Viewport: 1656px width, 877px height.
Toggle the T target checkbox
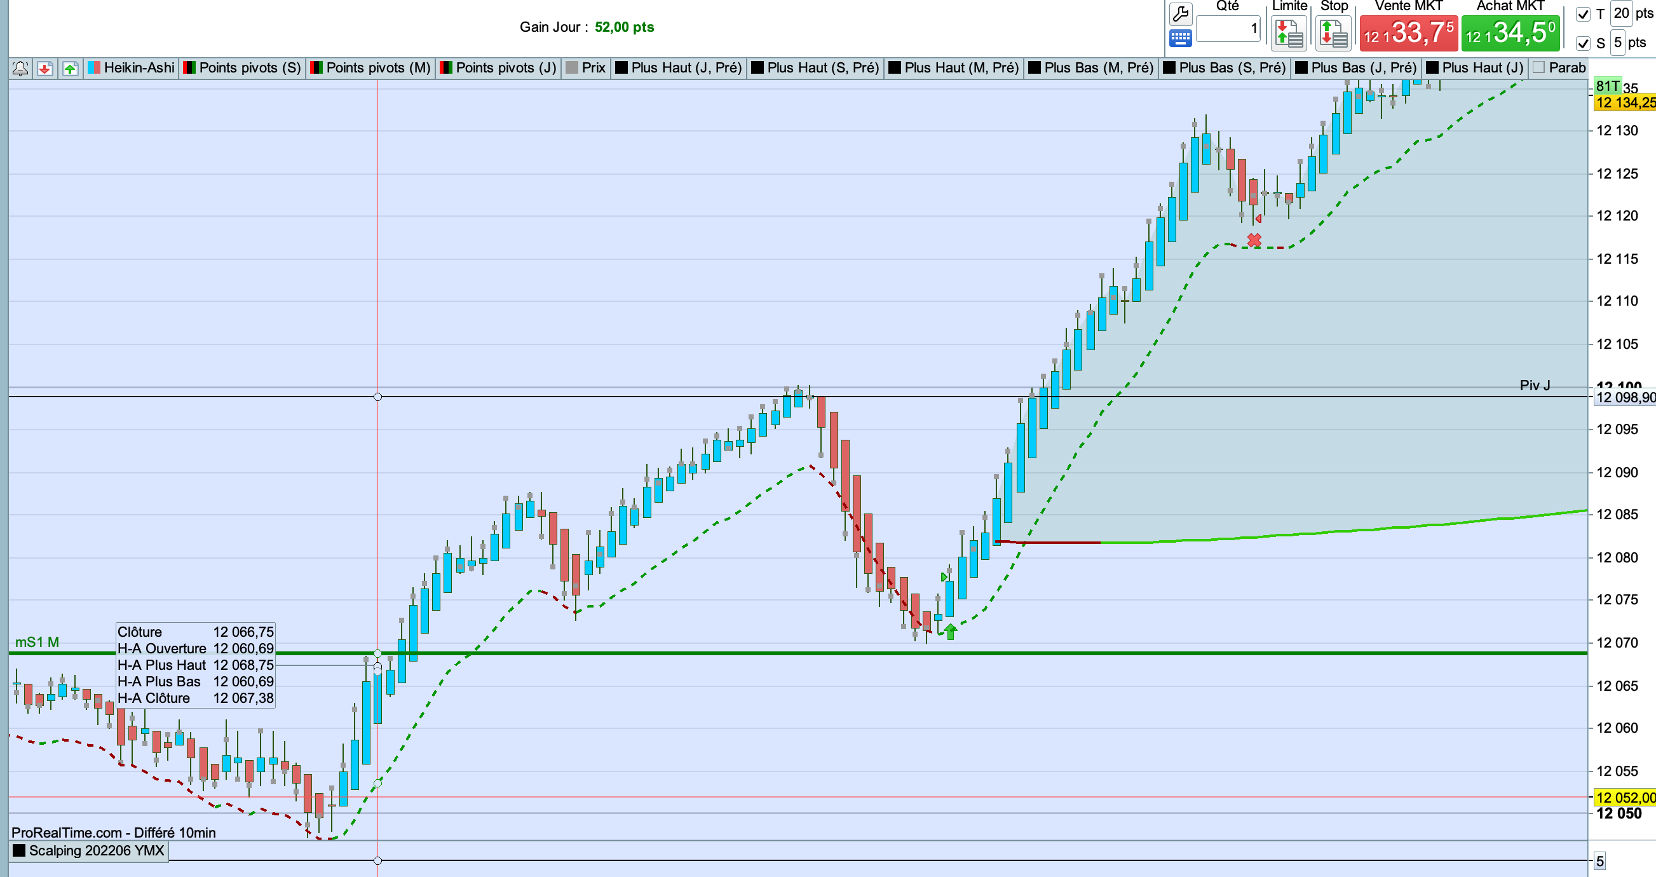pos(1584,14)
